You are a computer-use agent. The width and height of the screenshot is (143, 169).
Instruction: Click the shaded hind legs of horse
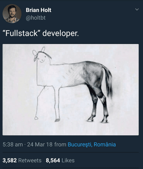98,104
